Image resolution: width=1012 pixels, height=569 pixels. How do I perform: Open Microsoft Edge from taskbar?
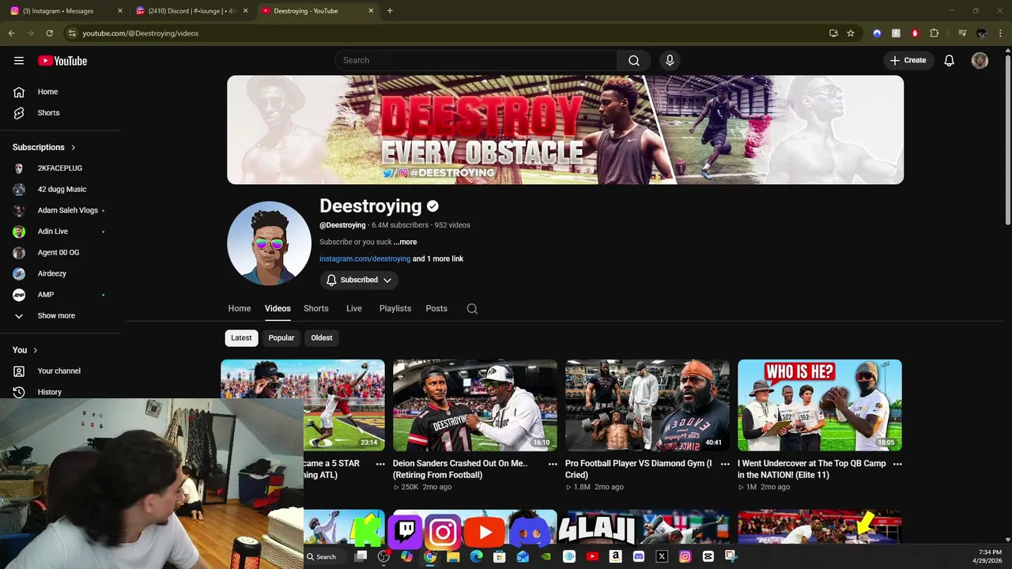[x=476, y=556]
